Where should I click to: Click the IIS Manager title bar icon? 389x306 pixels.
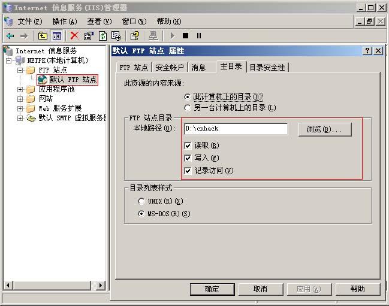tap(8, 8)
